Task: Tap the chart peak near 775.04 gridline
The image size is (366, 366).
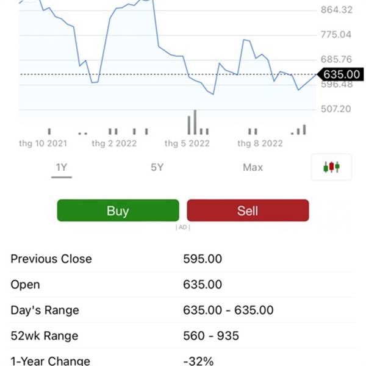Action: [244, 40]
